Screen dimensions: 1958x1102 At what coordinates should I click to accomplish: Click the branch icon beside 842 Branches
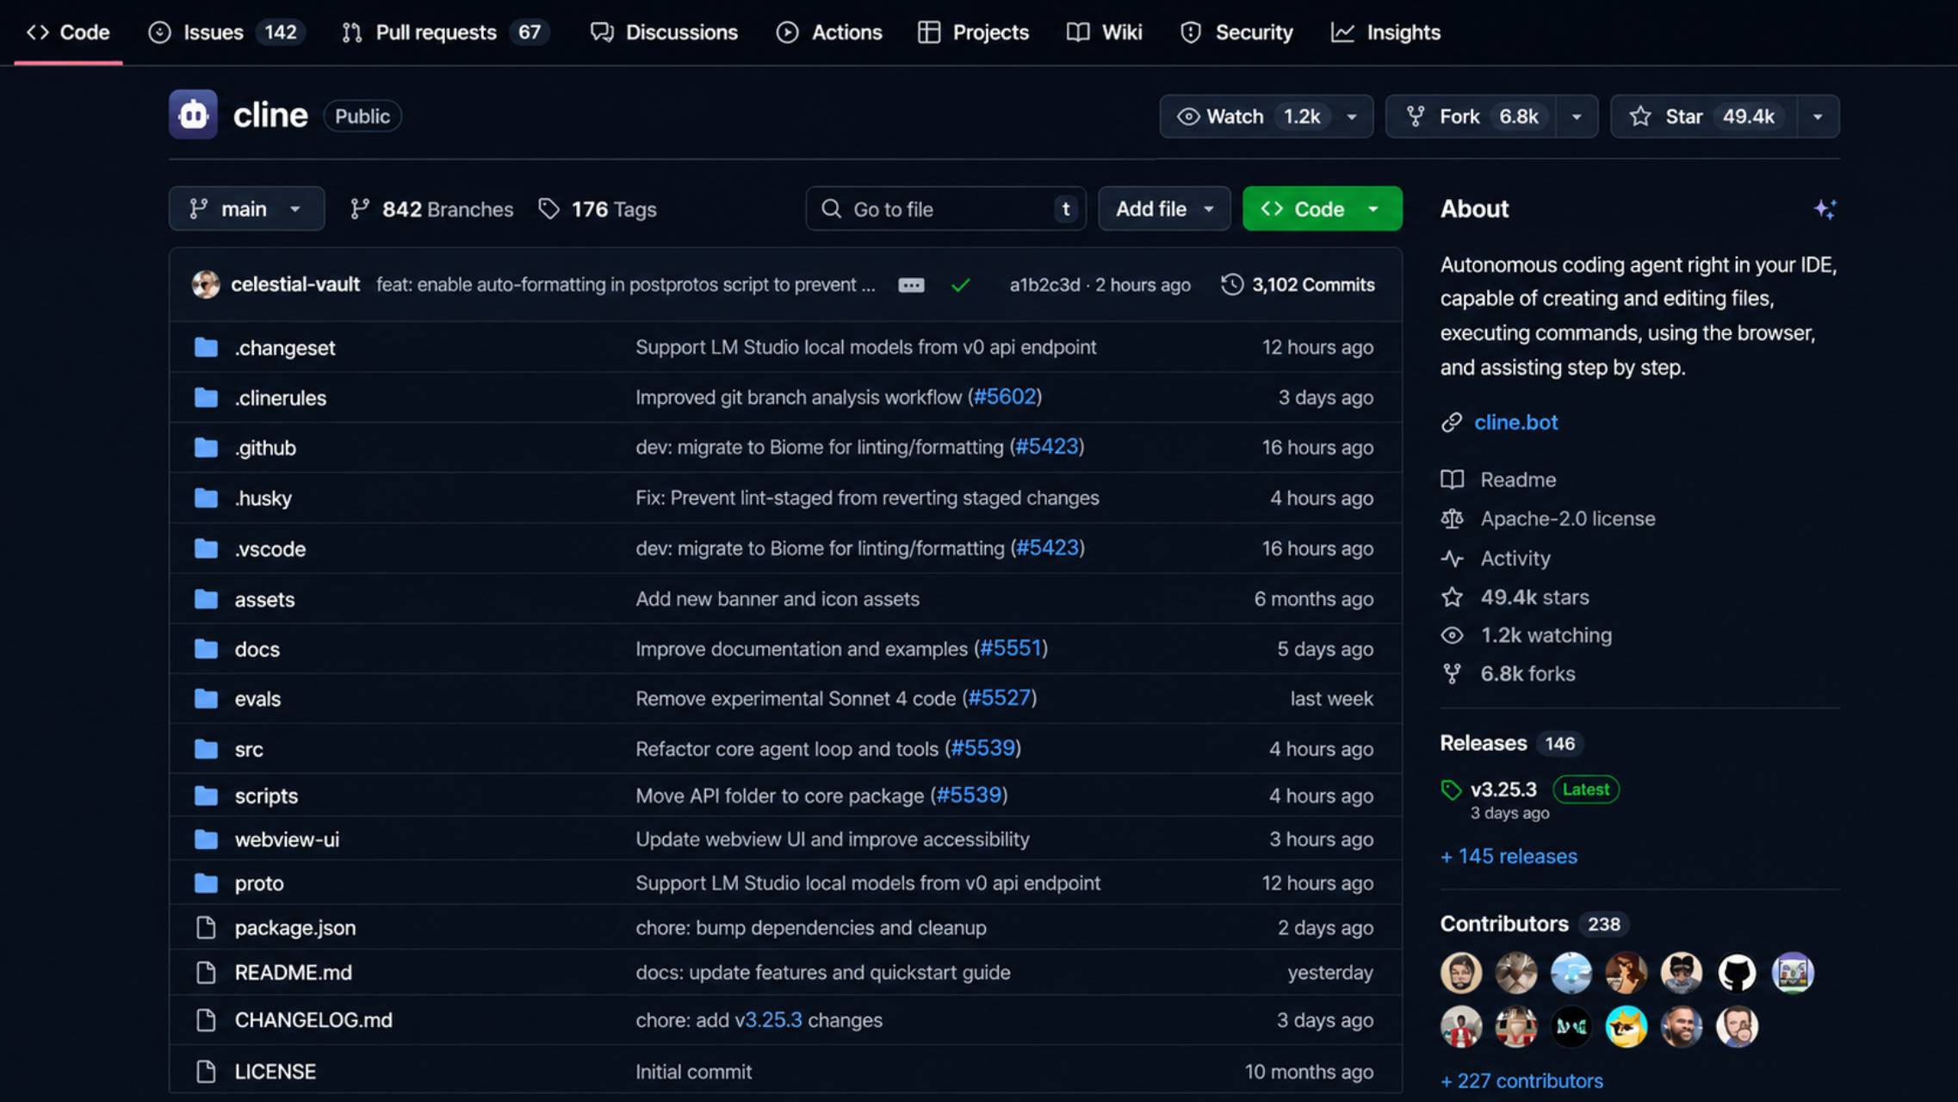click(360, 208)
